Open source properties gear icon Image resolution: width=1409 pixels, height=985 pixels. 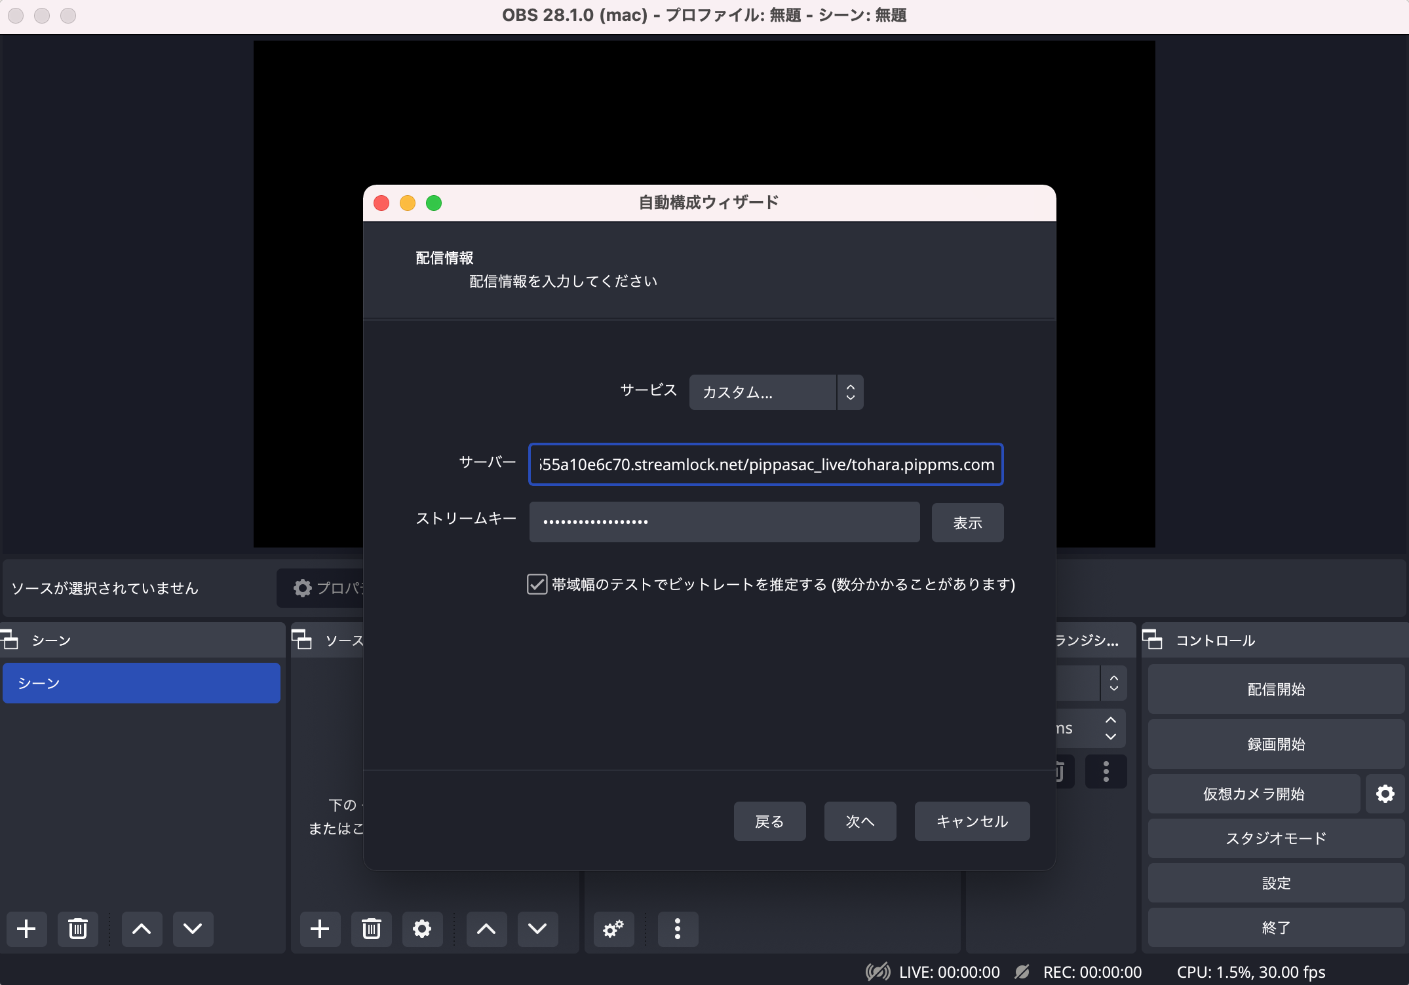[422, 929]
